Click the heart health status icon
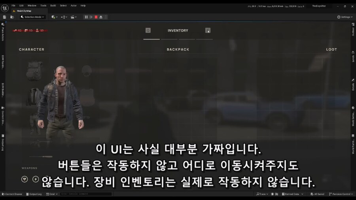The width and height of the screenshot is (356, 200). click(x=25, y=179)
